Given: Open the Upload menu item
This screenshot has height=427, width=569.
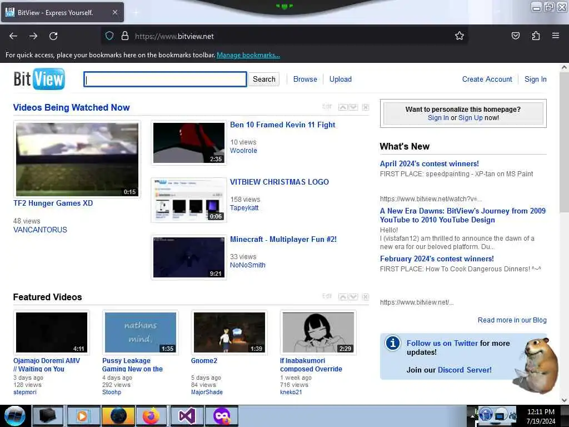Looking at the screenshot, I should 341,79.
